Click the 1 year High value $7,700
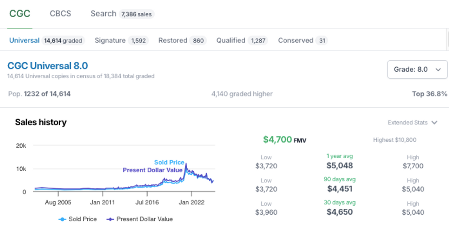 pyautogui.click(x=413, y=166)
